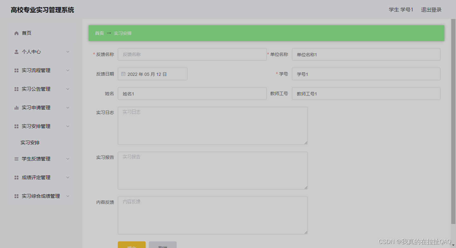Expand the 个人中心 menu chevron
456x248 pixels.
coord(67,51)
